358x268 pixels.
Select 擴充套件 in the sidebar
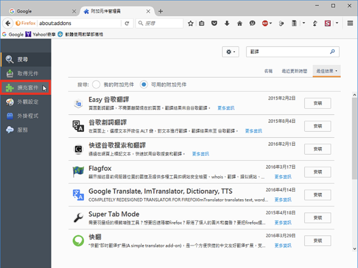point(26,87)
